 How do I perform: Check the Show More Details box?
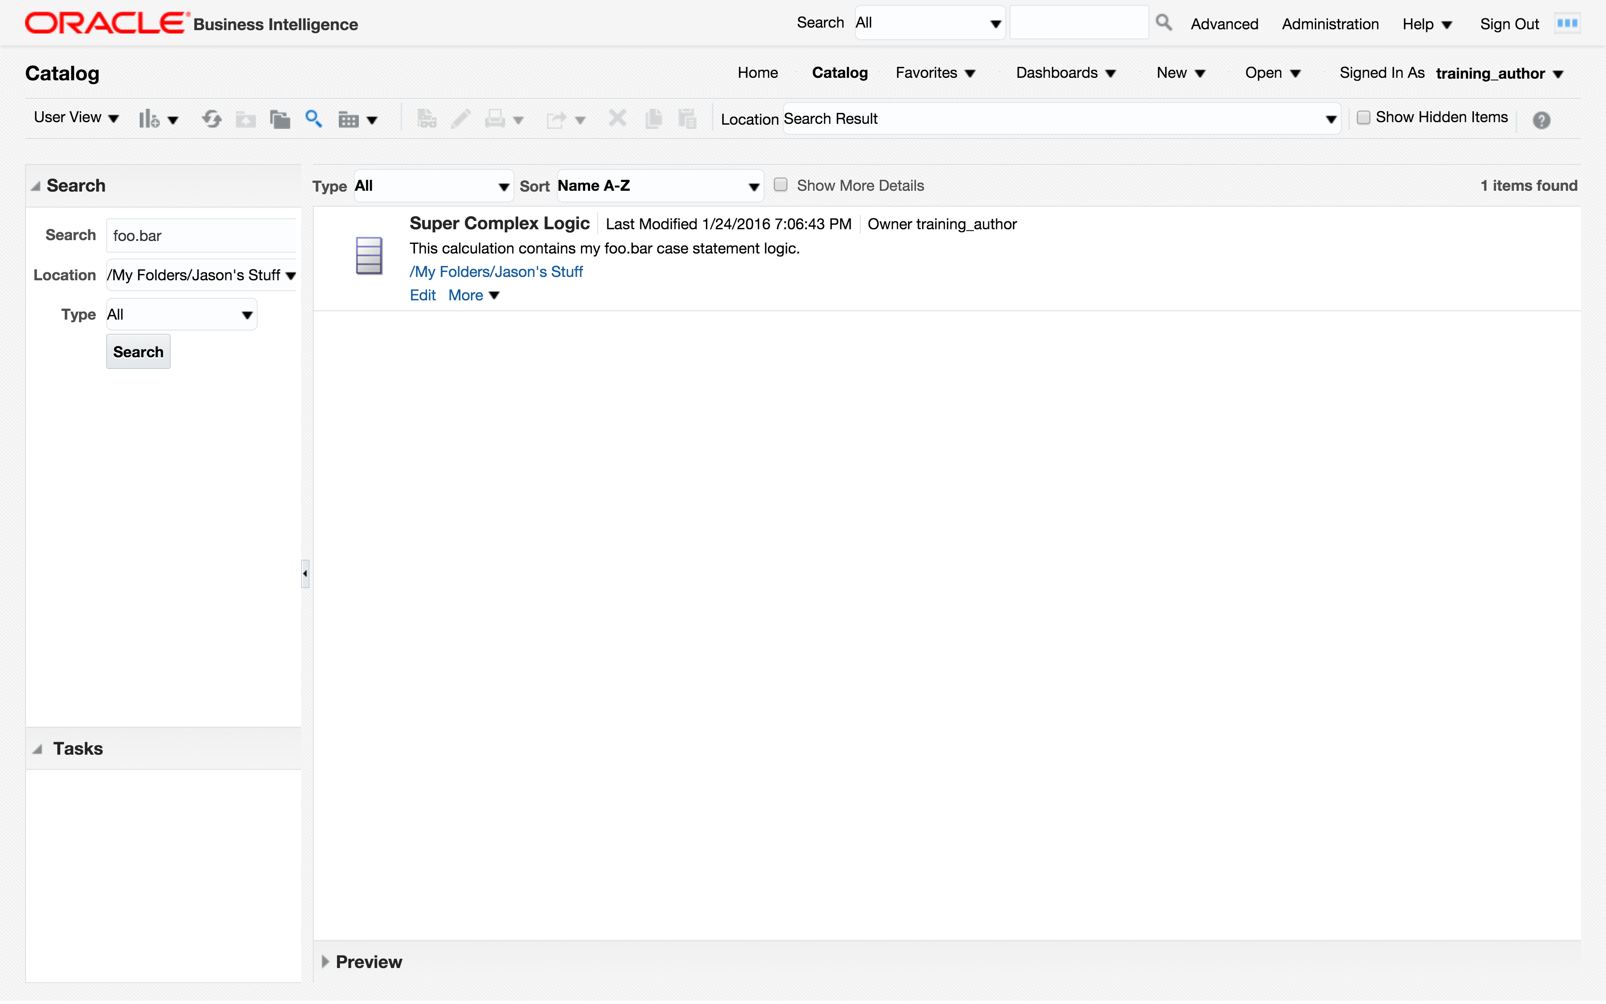coord(780,185)
